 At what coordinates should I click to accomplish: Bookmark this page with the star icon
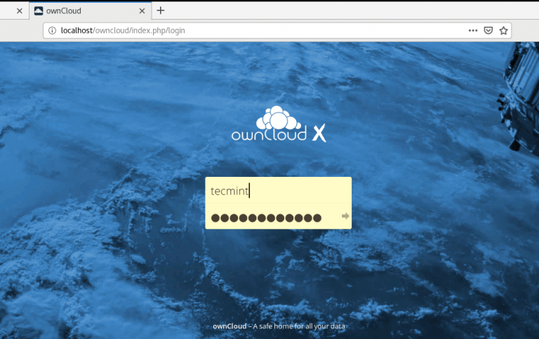click(x=504, y=31)
